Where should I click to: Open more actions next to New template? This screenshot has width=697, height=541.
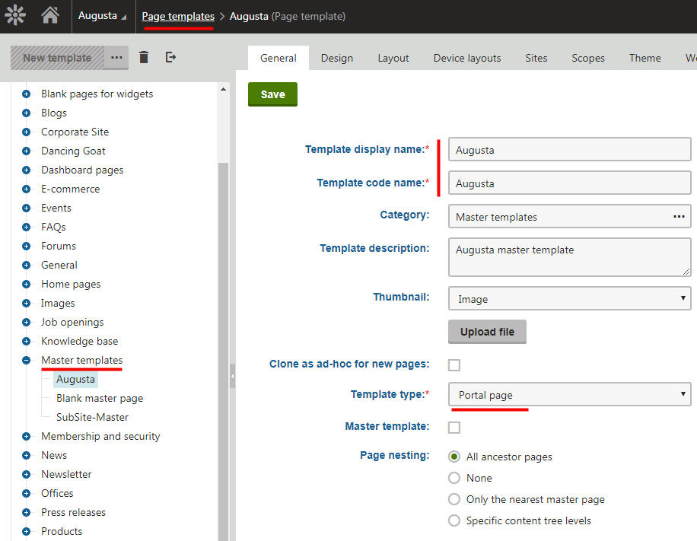click(117, 56)
